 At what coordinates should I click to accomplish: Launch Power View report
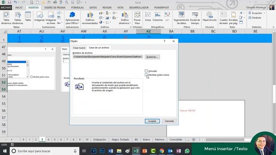pyautogui.click(x=137, y=18)
